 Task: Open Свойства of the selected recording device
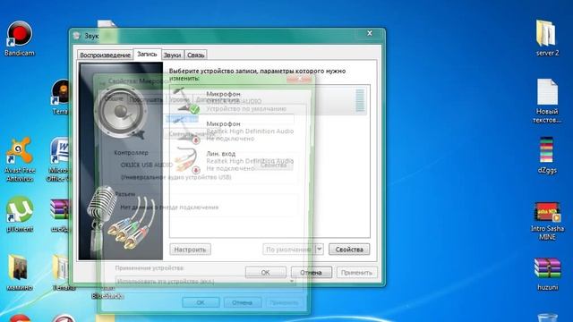[x=349, y=250]
